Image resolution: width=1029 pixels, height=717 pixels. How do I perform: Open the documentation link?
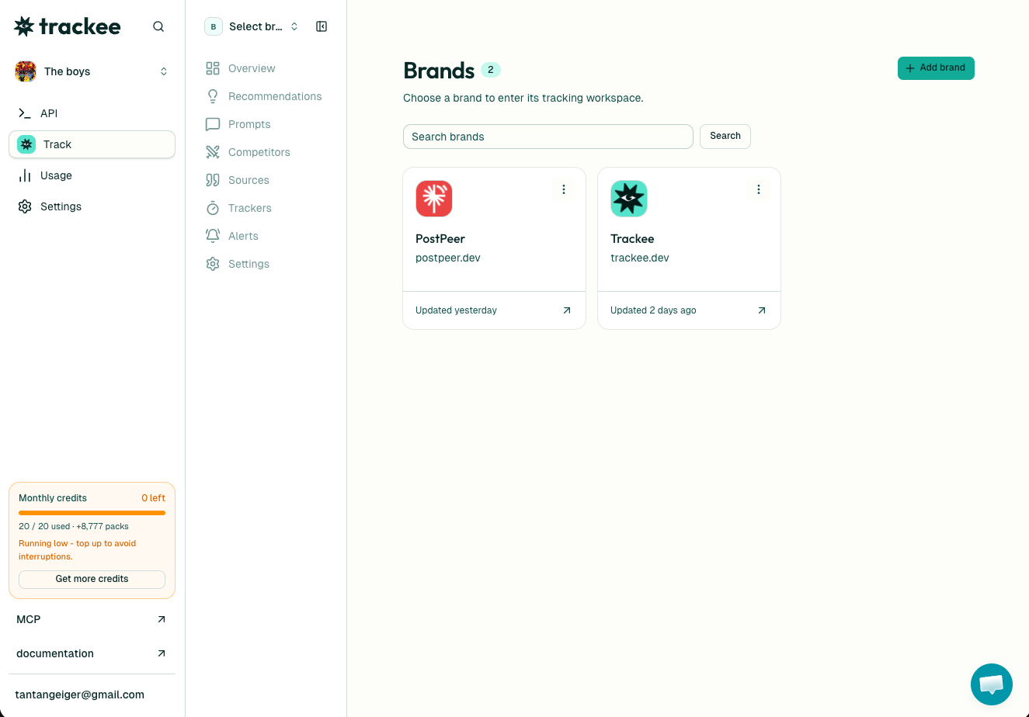[x=92, y=653]
